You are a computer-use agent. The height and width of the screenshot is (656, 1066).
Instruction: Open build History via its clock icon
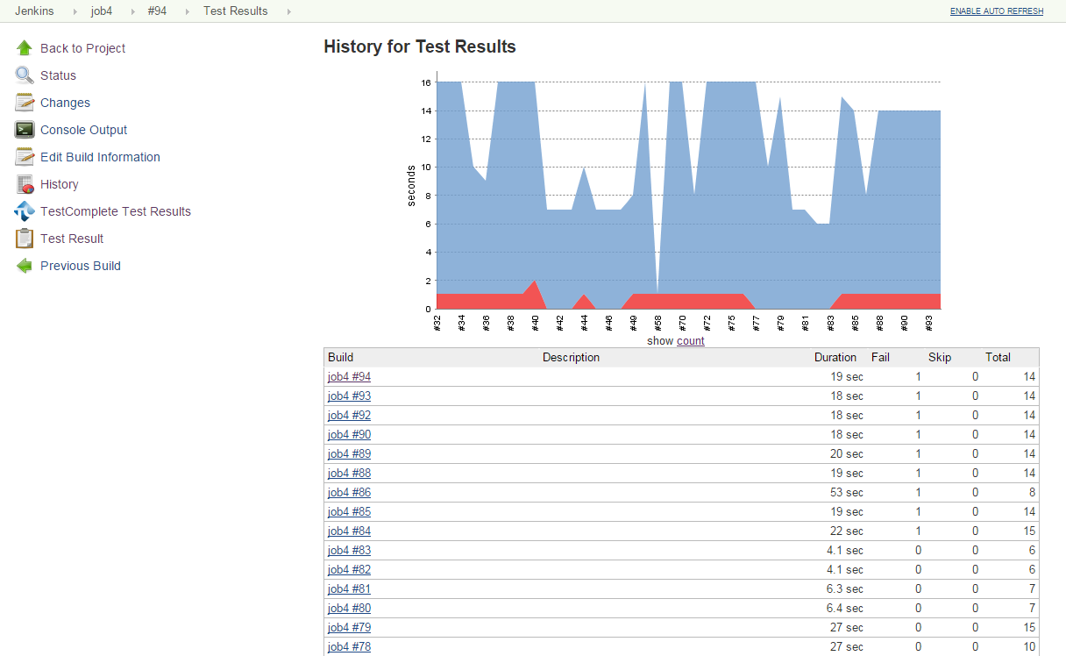pyautogui.click(x=25, y=183)
